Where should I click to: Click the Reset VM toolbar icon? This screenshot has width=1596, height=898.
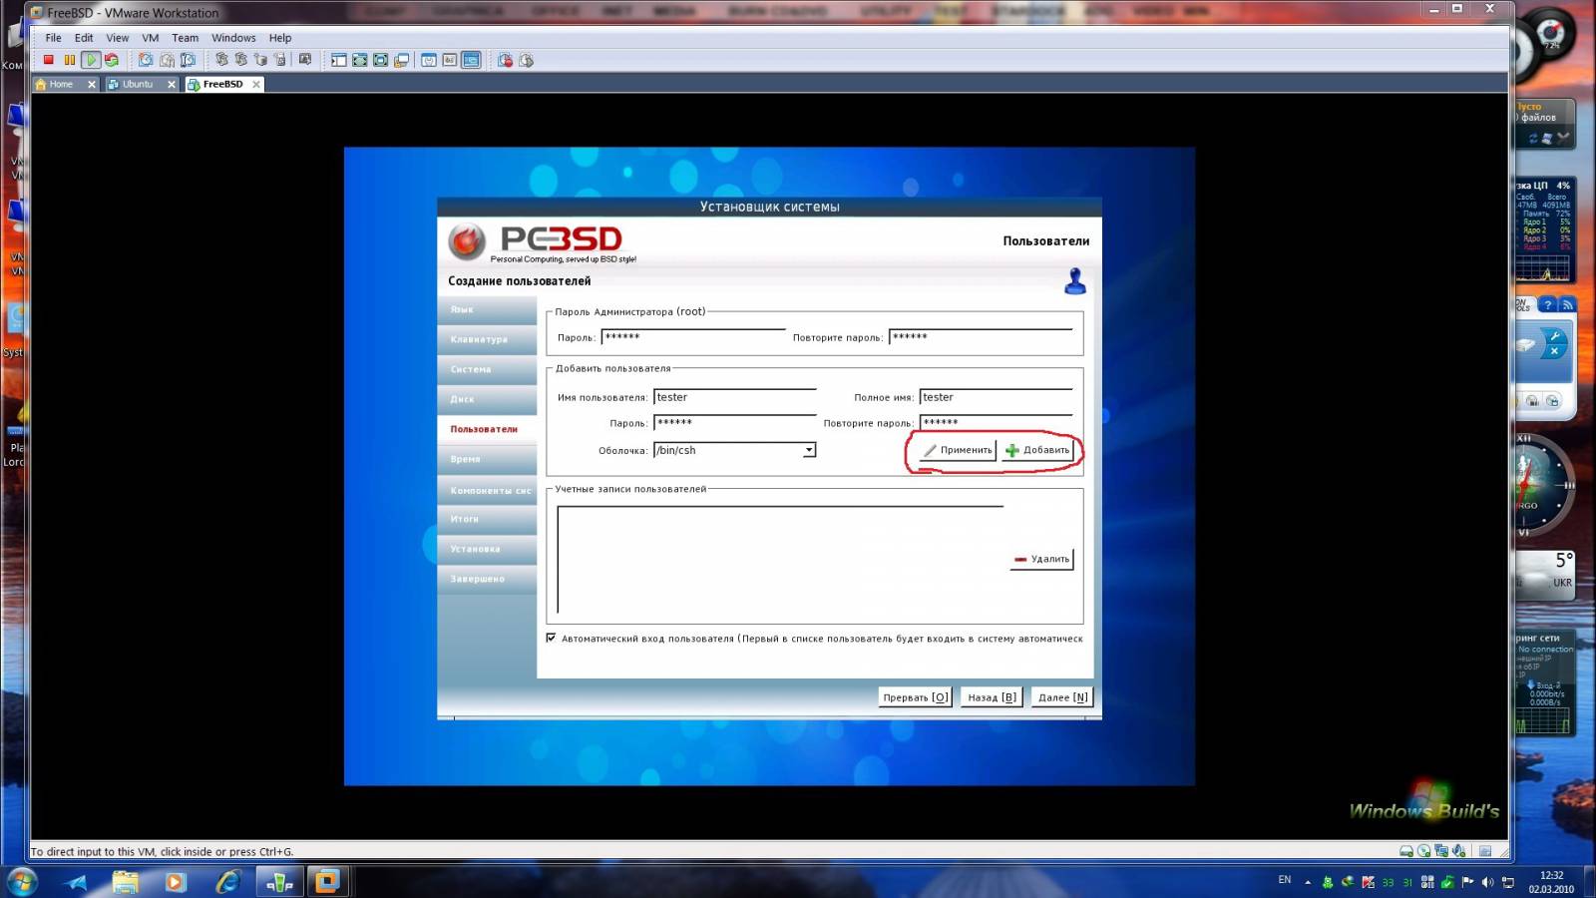pyautogui.click(x=112, y=60)
